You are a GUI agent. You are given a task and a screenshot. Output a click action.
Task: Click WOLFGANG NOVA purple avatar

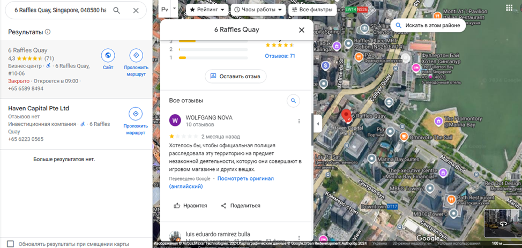coord(175,121)
